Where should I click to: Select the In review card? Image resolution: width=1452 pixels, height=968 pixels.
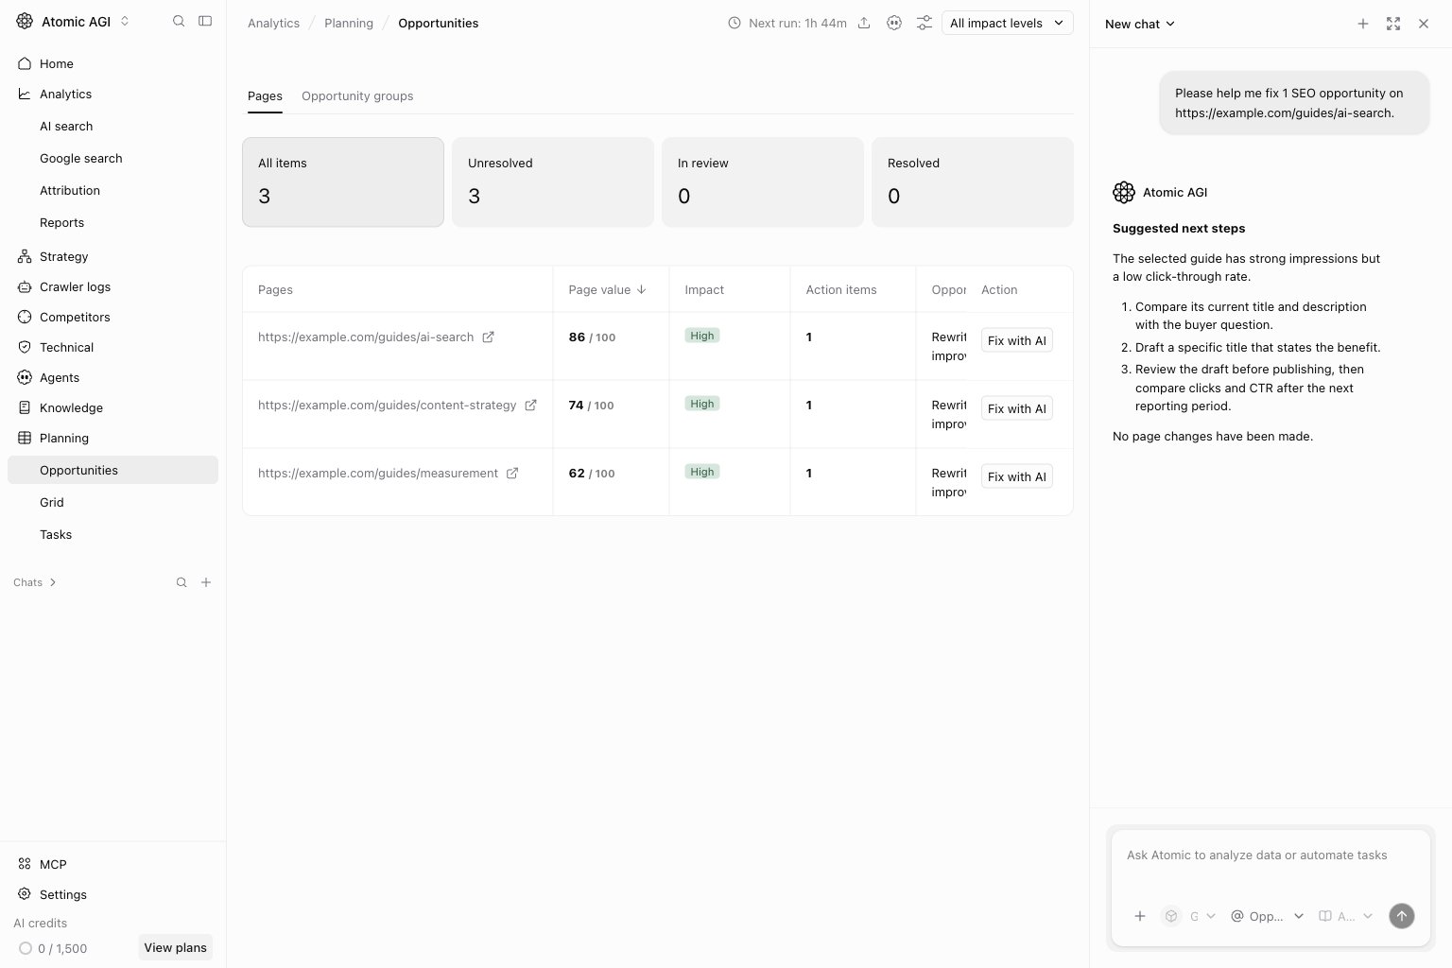(763, 181)
